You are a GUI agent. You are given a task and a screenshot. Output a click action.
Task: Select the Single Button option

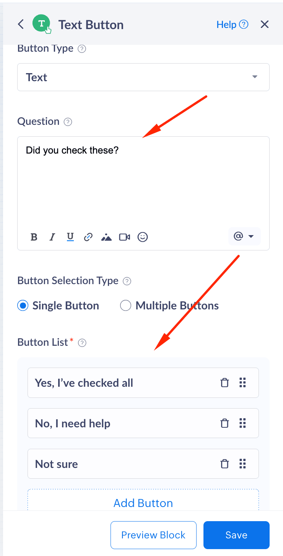coord(23,306)
